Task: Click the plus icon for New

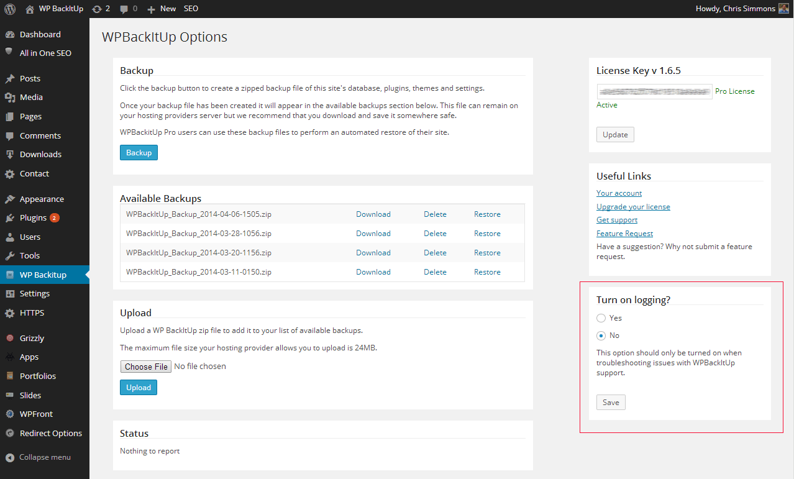Action: click(151, 9)
